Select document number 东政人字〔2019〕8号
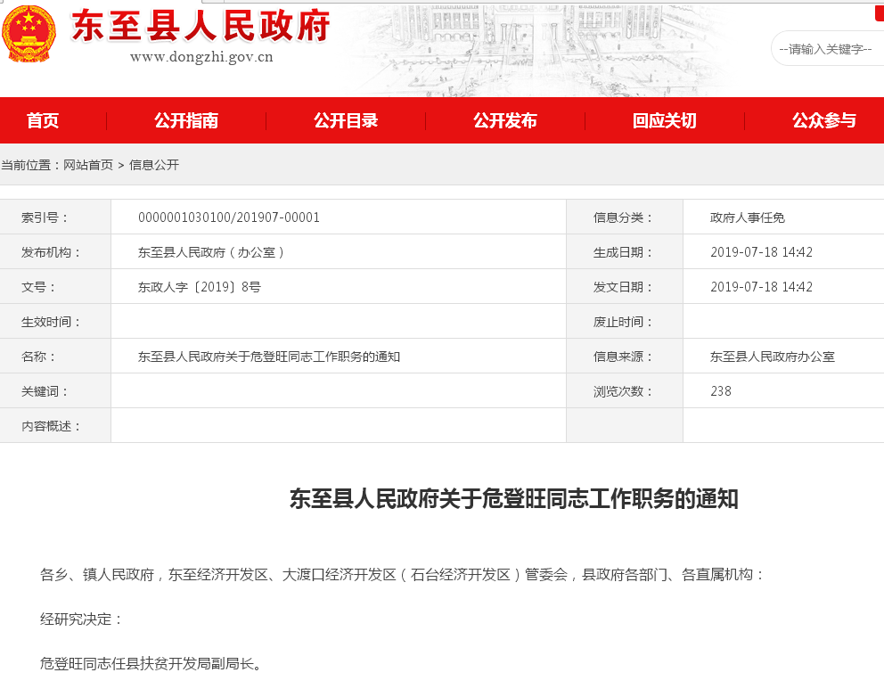The width and height of the screenshot is (884, 689). (200, 287)
